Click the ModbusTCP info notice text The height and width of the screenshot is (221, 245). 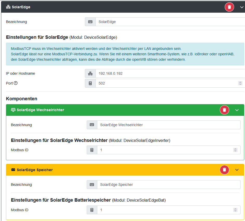123,54
